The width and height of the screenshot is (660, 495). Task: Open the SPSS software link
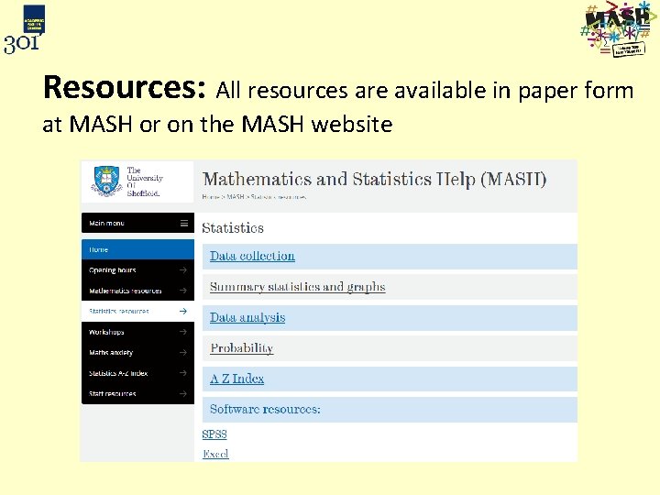[x=214, y=434]
